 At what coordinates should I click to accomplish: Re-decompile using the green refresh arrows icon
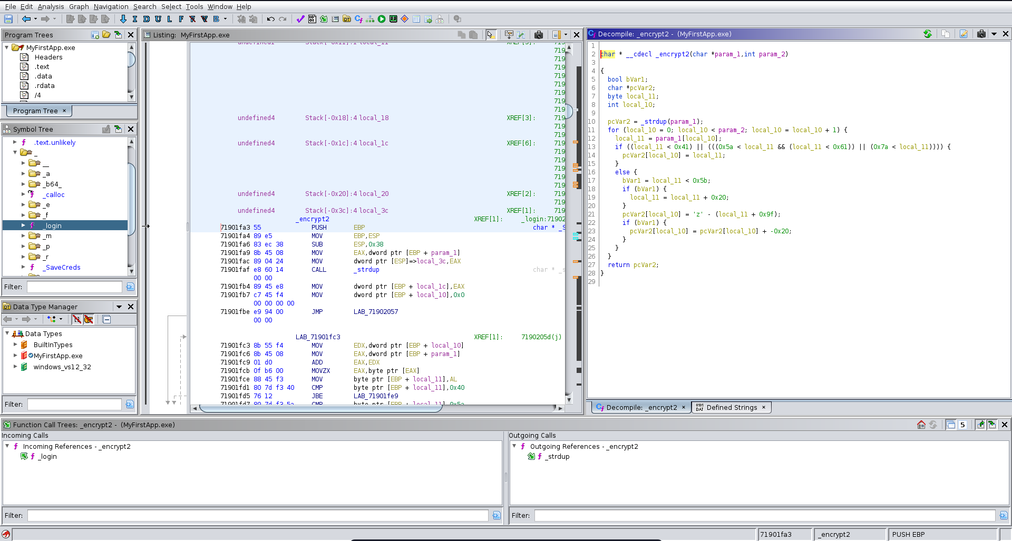[927, 34]
